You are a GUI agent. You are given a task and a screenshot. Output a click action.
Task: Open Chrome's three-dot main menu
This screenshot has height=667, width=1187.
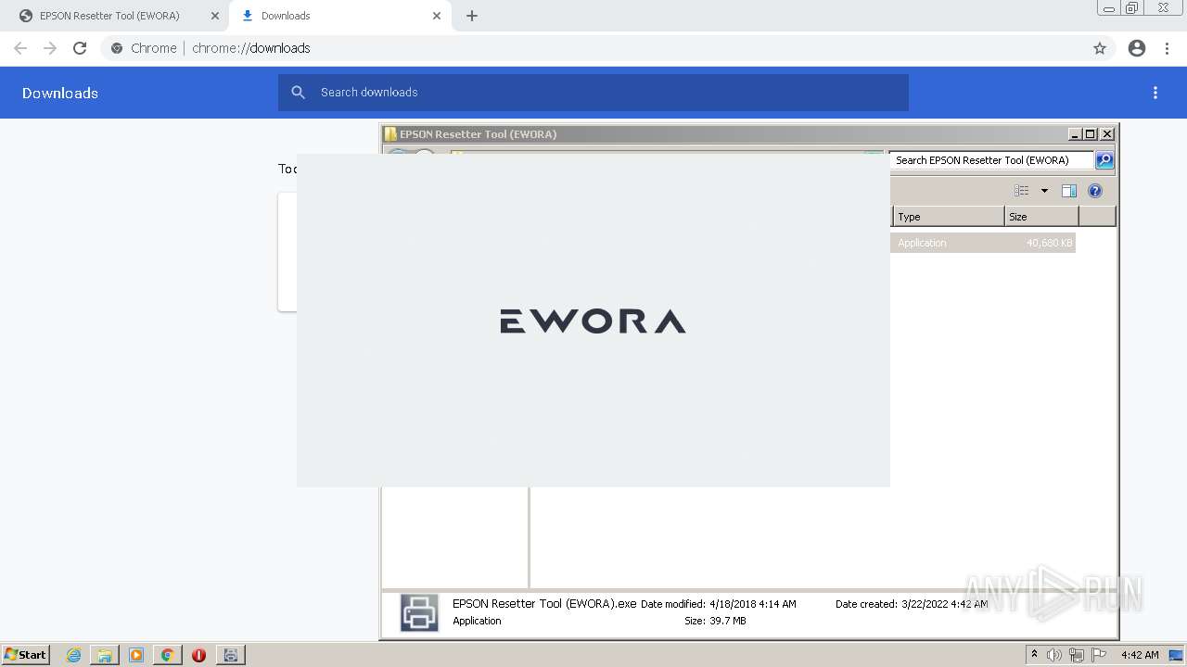coord(1167,48)
